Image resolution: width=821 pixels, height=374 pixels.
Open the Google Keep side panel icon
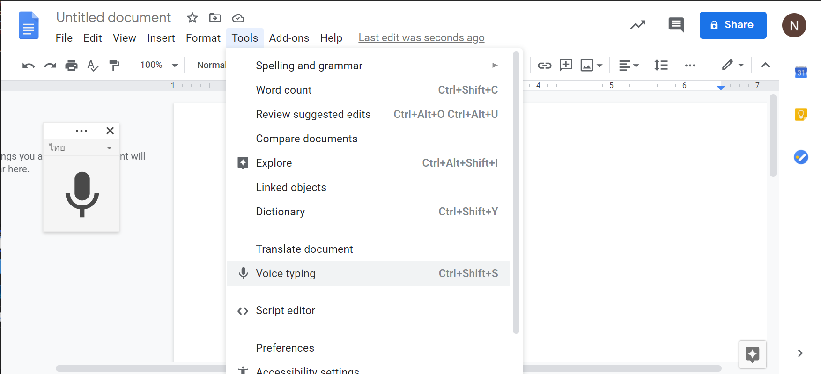[x=801, y=114]
